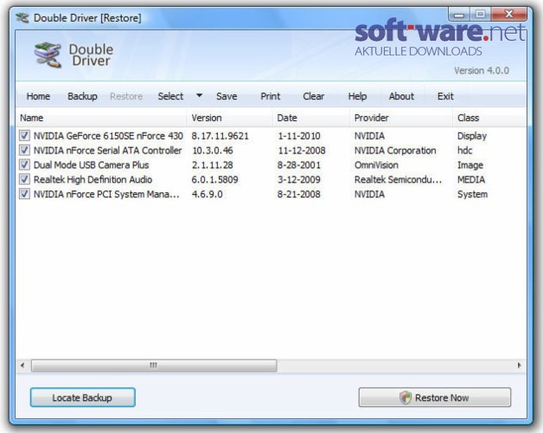Image resolution: width=543 pixels, height=433 pixels.
Task: Click the Realtek Semicondu... provider cell
Action: coord(398,179)
